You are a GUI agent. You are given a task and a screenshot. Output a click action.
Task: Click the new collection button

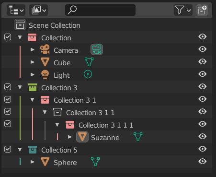(202, 10)
